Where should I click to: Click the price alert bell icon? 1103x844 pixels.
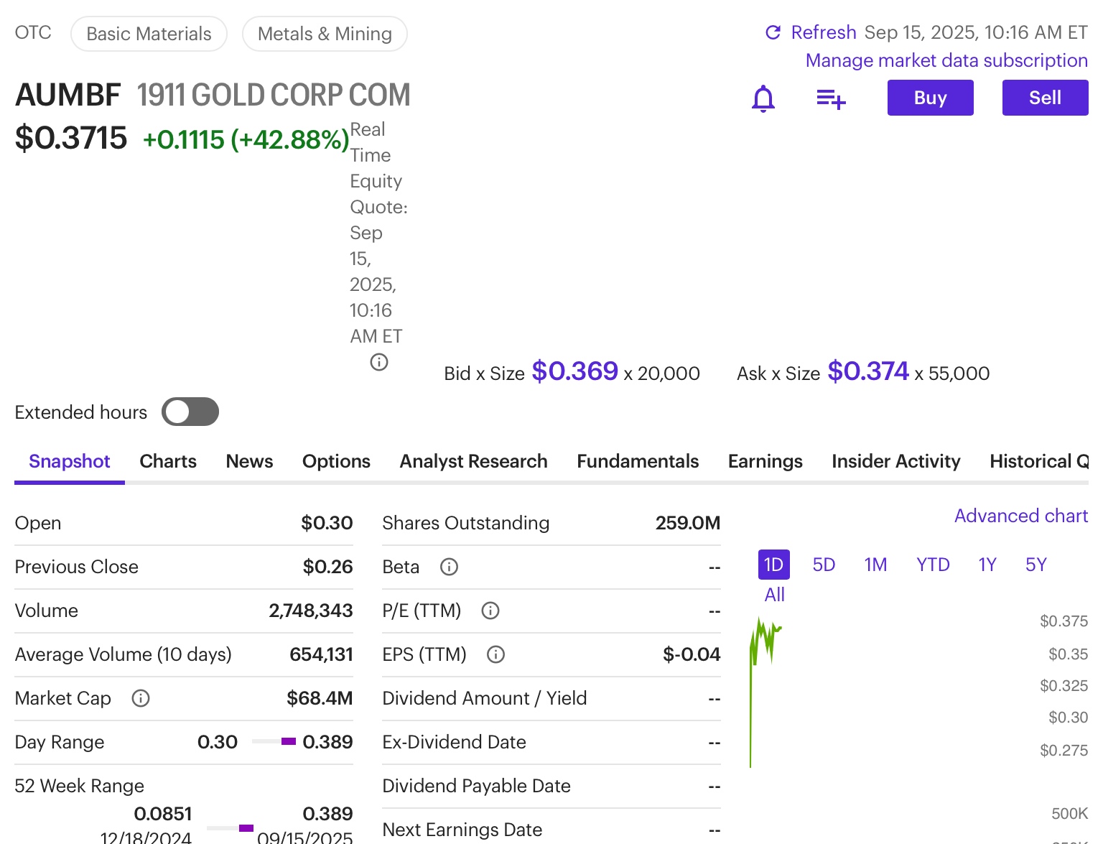point(763,98)
